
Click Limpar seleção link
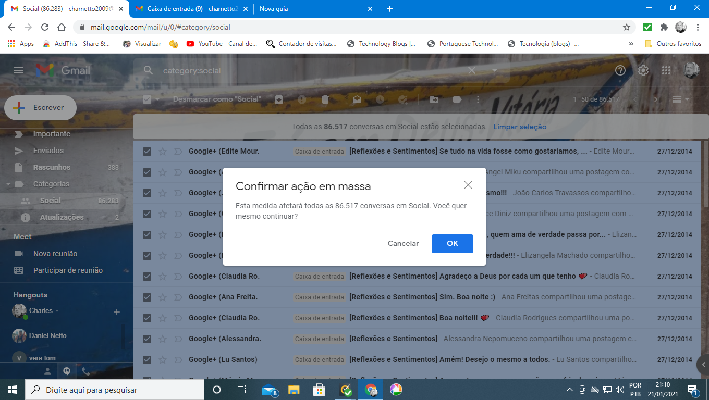[520, 127]
